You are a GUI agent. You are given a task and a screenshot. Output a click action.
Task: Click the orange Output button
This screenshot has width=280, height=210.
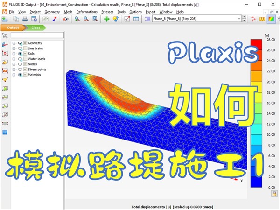pyautogui.click(x=13, y=28)
